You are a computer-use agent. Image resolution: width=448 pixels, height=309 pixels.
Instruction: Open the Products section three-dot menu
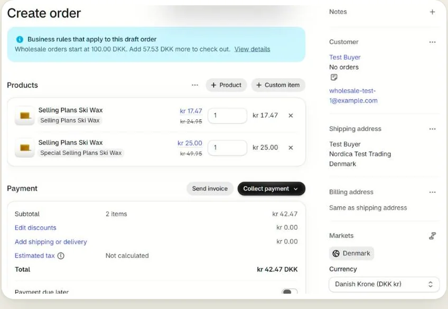tap(195, 85)
